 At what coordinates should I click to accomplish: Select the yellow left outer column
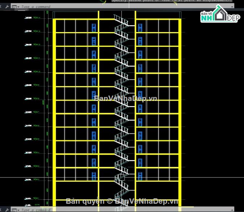click(x=54, y=112)
